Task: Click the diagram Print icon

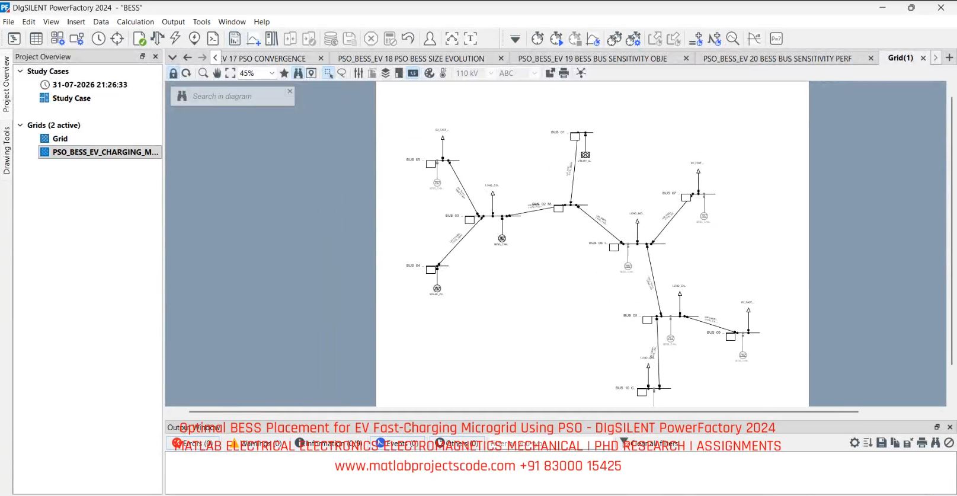Action: click(564, 73)
